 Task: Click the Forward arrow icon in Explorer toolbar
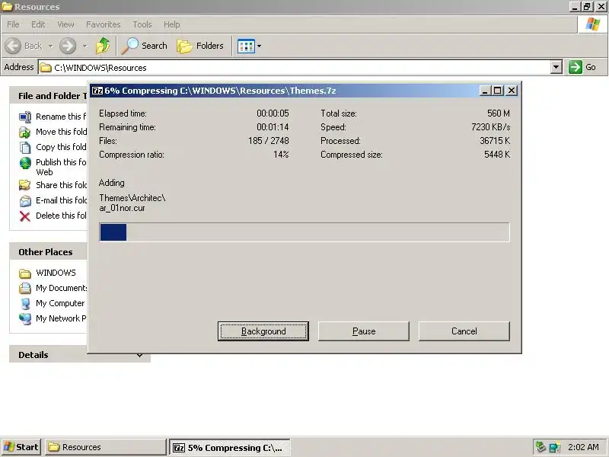pos(68,46)
